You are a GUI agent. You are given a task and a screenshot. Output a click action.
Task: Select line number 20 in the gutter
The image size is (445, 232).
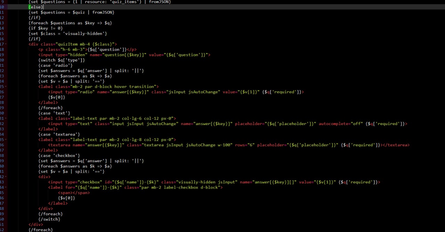tap(2, 60)
